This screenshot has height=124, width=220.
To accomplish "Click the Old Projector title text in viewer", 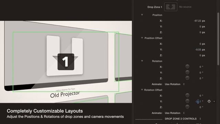I will [x=65, y=94].
